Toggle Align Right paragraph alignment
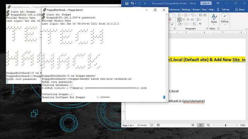Viewport: 248px width, 139px height. pyautogui.click(x=188, y=20)
